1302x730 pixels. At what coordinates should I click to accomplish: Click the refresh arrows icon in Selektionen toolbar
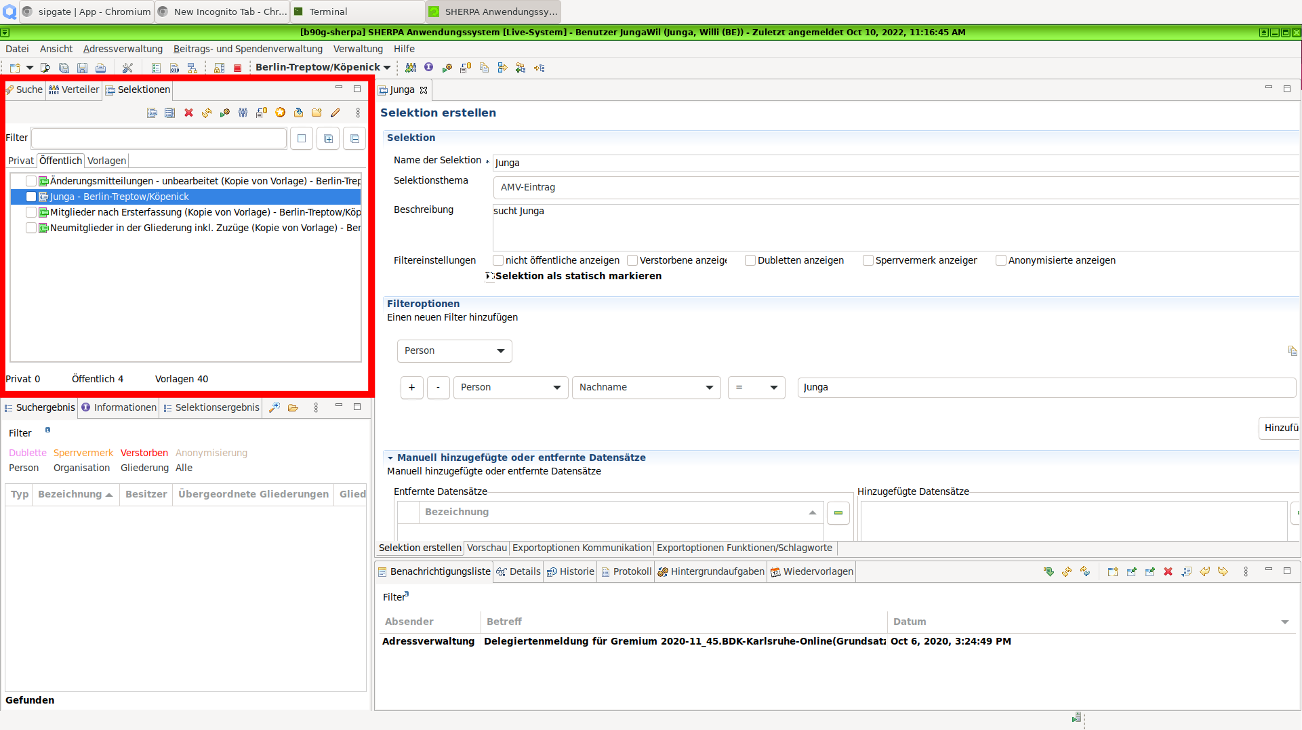(x=207, y=113)
